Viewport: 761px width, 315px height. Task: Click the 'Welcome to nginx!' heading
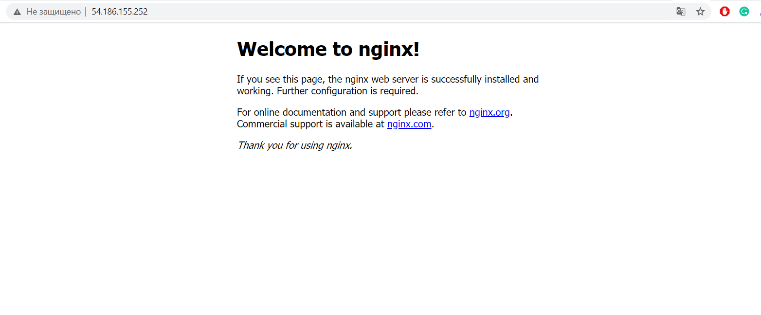[x=327, y=49]
